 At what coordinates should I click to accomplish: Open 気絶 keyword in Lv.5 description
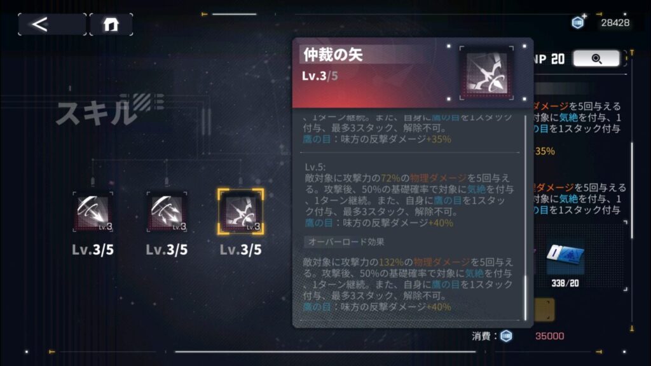[476, 189]
